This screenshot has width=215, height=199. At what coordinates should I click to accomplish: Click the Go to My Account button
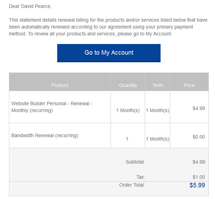(x=109, y=53)
